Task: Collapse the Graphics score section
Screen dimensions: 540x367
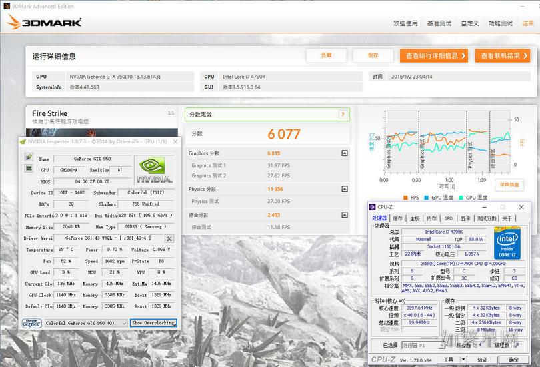Action: coord(345,153)
